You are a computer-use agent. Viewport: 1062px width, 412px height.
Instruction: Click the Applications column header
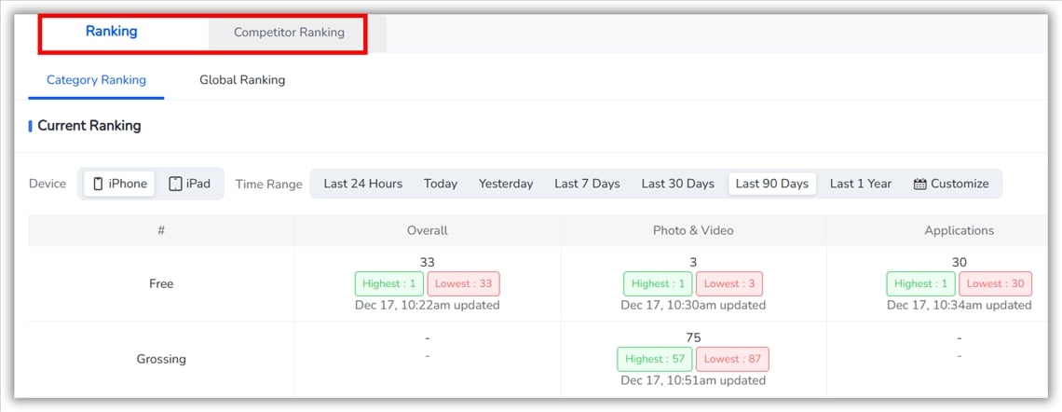(959, 230)
